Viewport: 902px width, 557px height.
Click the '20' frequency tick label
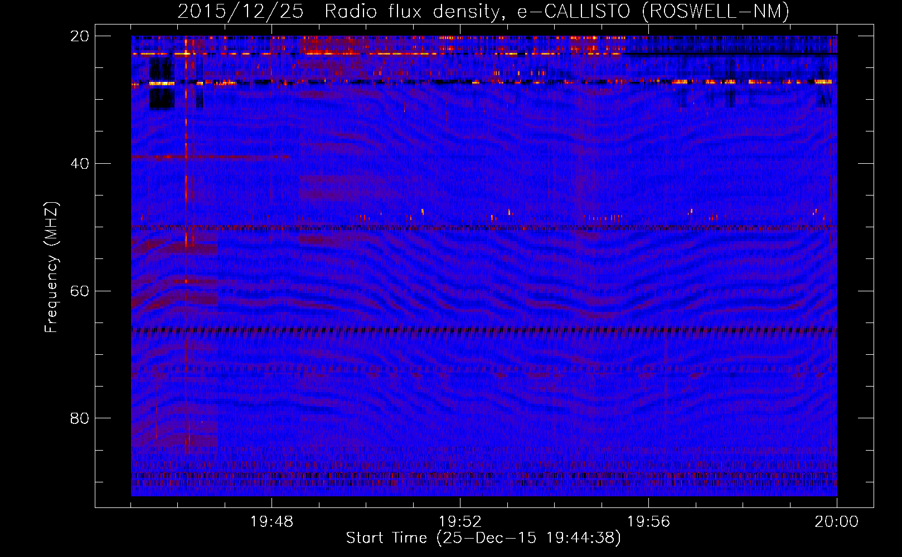(x=80, y=36)
